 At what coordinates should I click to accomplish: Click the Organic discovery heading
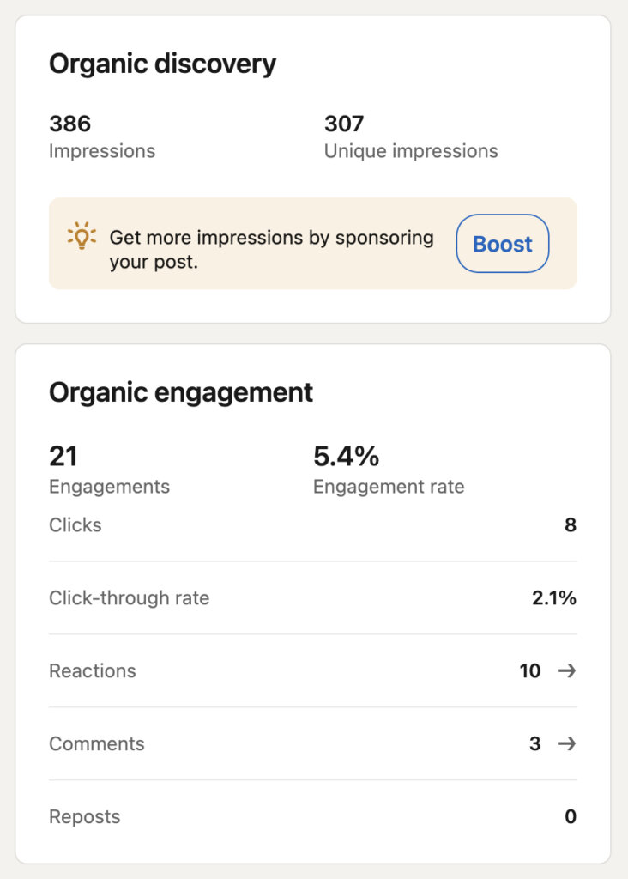(162, 64)
